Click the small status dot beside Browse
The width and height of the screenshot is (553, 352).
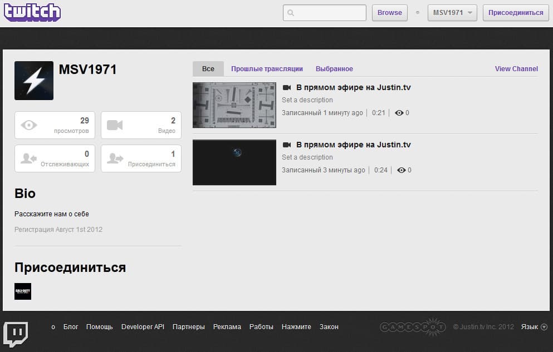[x=418, y=13]
